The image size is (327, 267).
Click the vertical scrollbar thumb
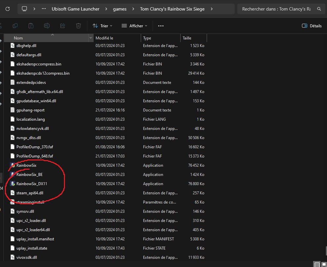[x=326, y=251]
